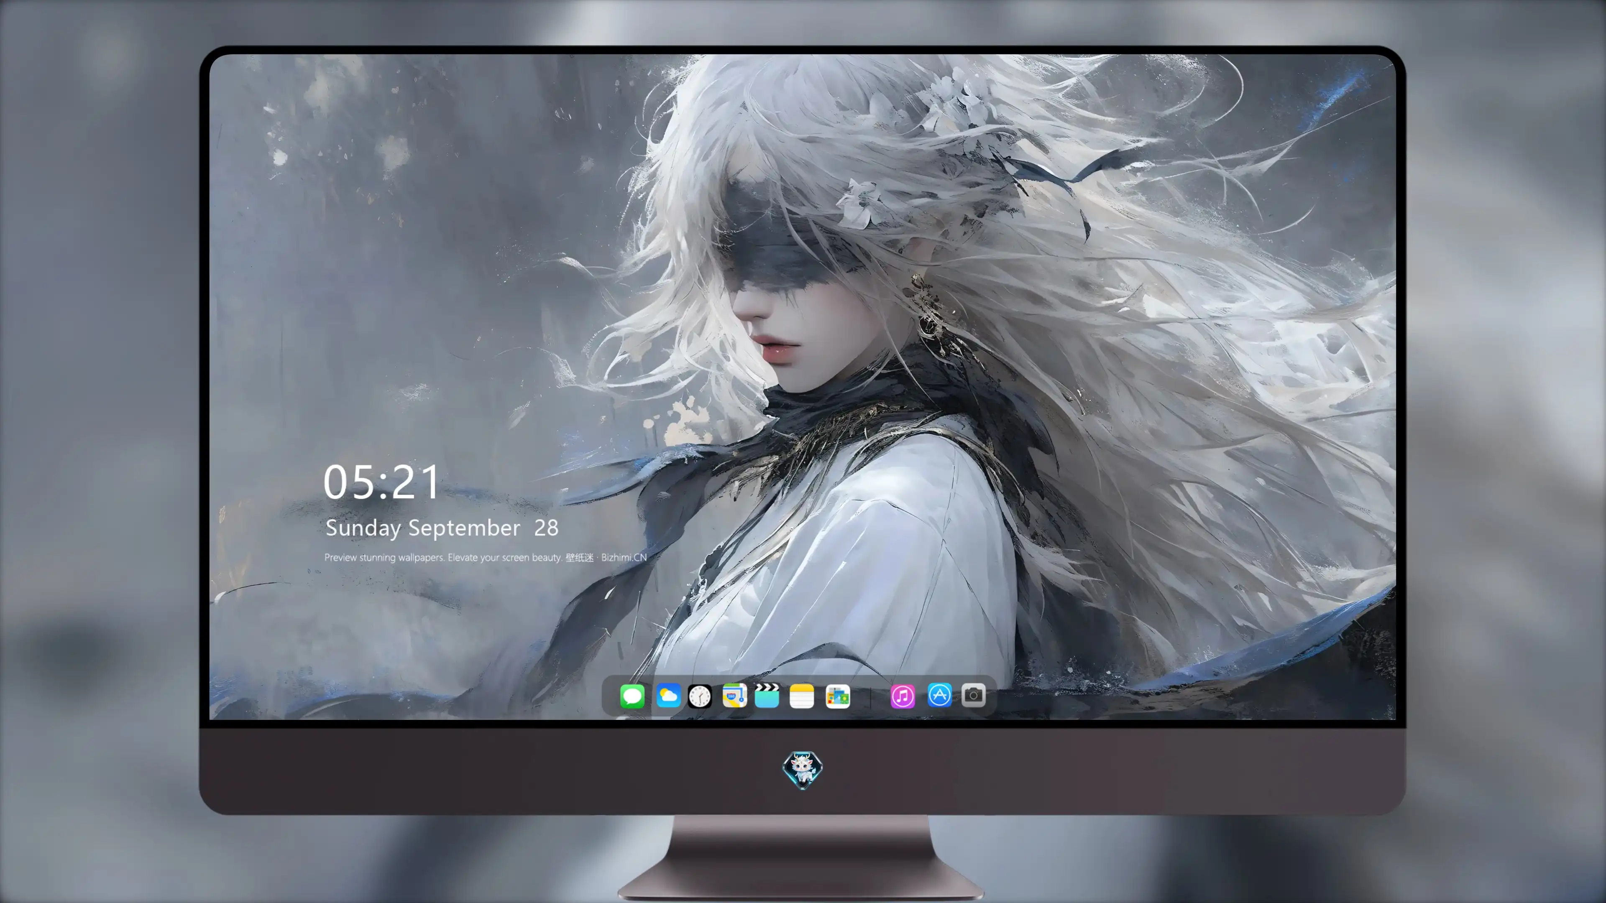Click the "Bizhimi.CN" site name

pos(624,557)
